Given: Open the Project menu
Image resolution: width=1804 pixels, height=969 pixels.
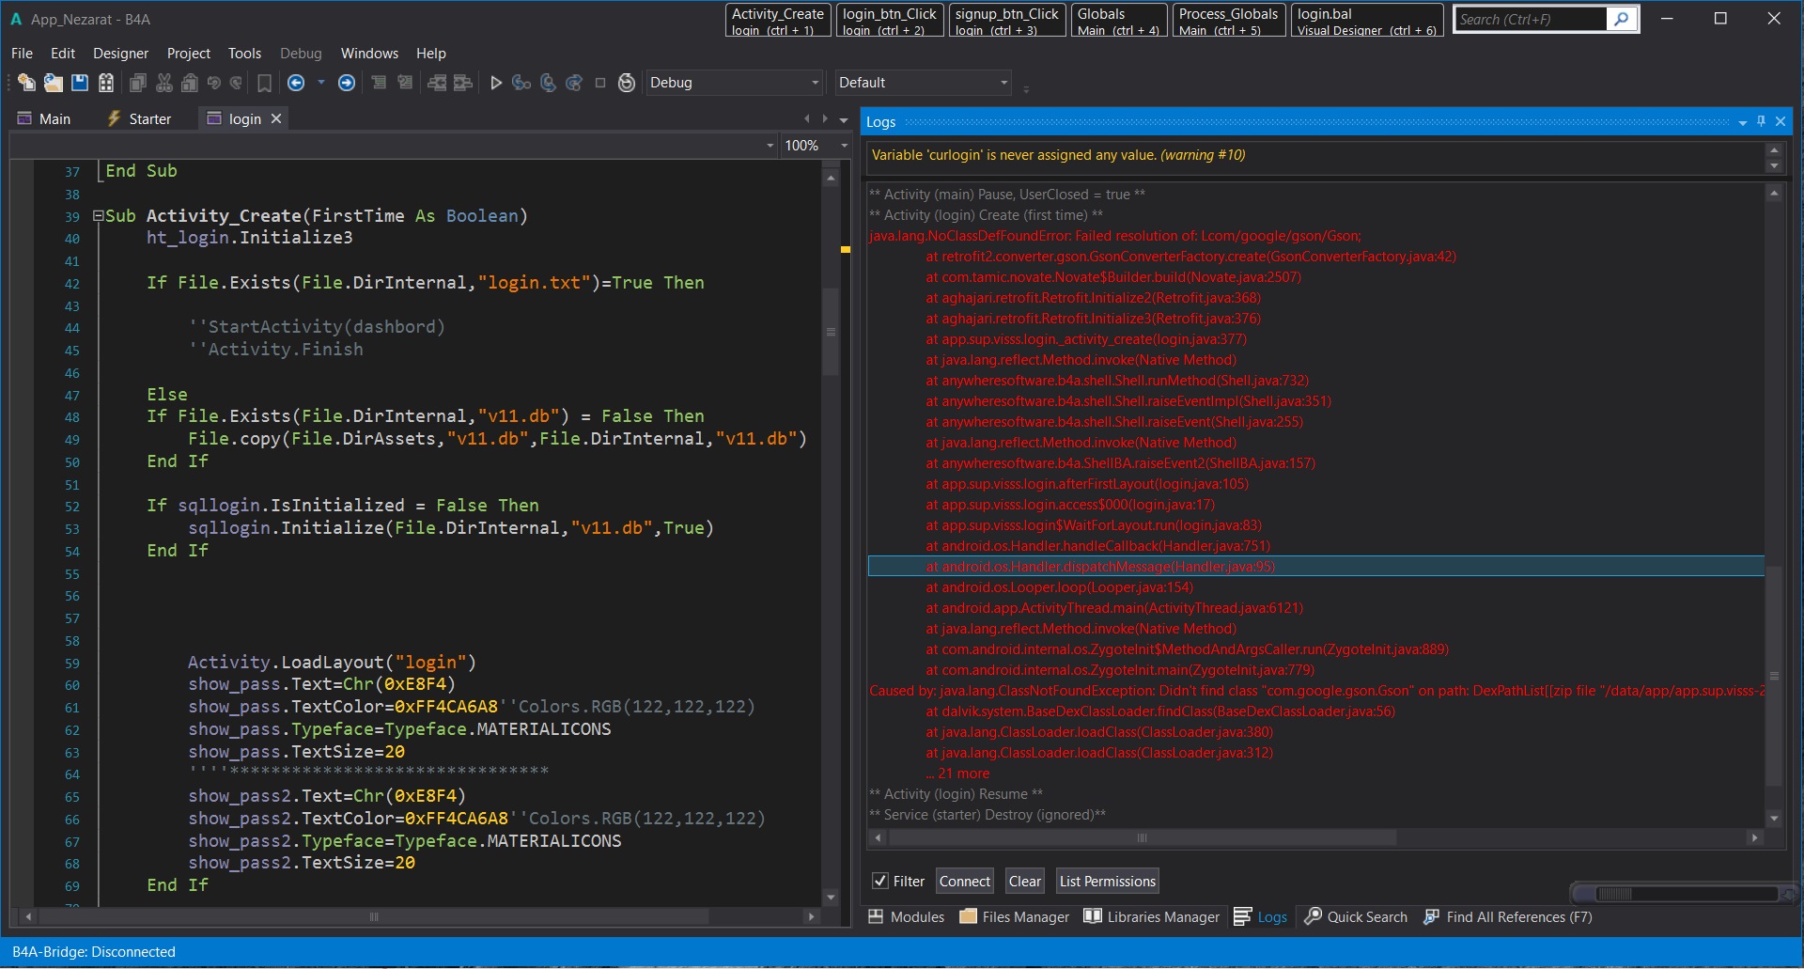Looking at the screenshot, I should (x=188, y=54).
